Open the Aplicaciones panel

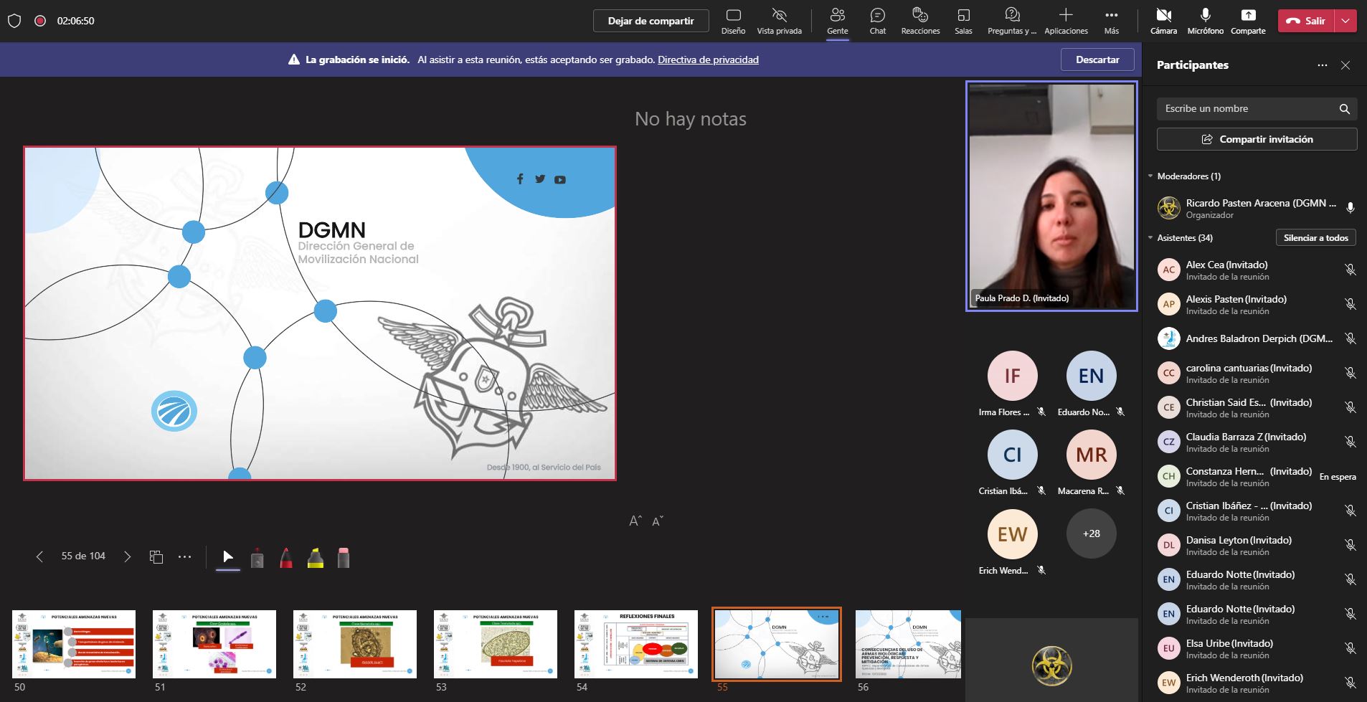[x=1066, y=21]
